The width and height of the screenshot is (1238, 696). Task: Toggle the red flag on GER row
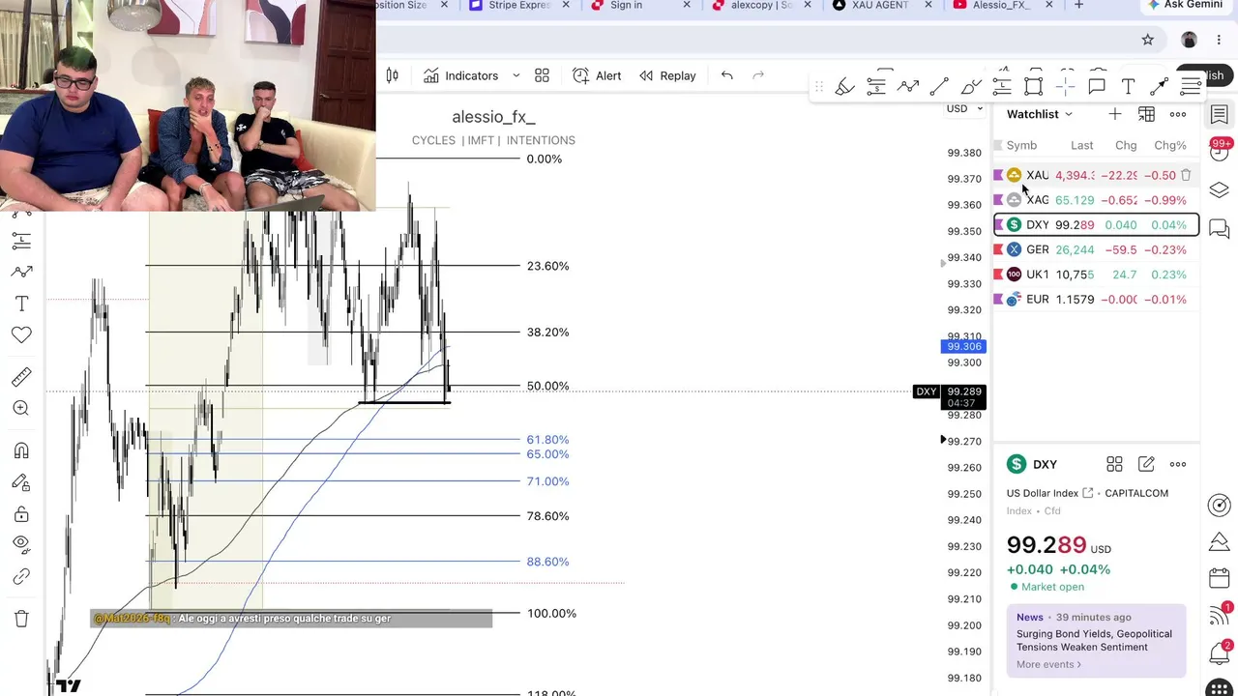998,249
